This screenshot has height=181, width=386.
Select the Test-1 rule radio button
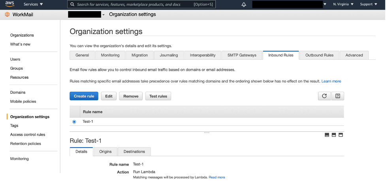point(74,122)
